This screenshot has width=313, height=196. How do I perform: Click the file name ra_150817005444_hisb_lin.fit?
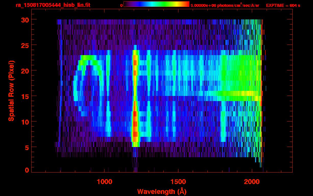pyautogui.click(x=53, y=5)
